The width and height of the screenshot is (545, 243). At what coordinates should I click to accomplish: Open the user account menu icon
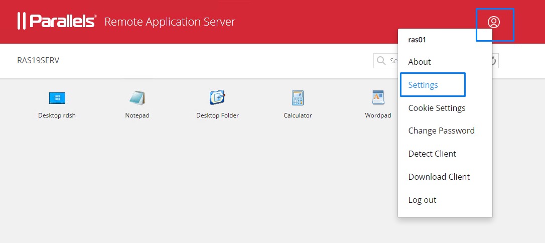[x=494, y=22]
